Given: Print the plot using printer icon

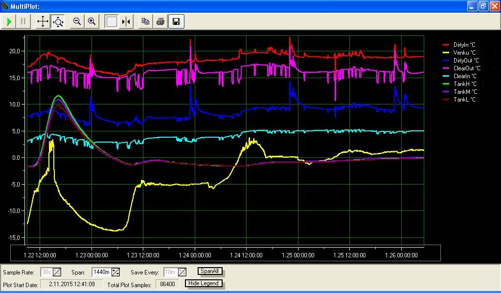Looking at the screenshot, I should (x=160, y=21).
